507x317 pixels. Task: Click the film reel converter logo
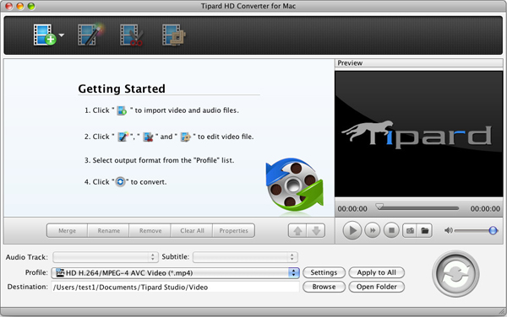pos(294,185)
